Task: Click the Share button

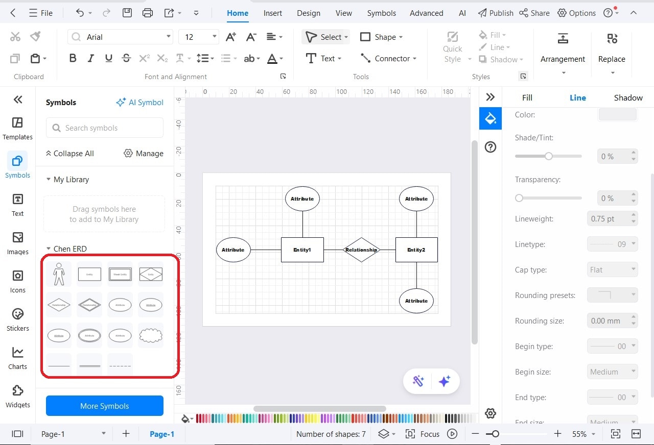Action: (534, 13)
